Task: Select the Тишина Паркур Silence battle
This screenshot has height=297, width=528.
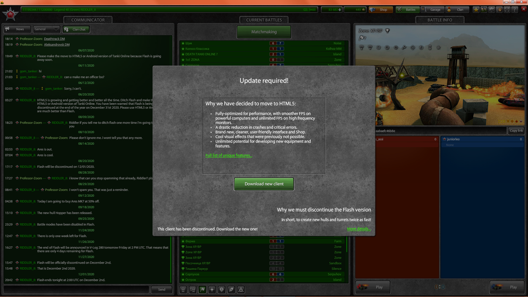Action: (262, 269)
